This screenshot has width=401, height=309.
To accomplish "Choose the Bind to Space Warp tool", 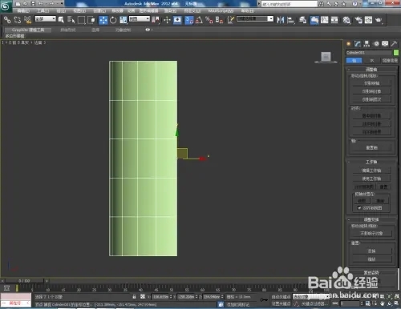I will [x=28, y=20].
